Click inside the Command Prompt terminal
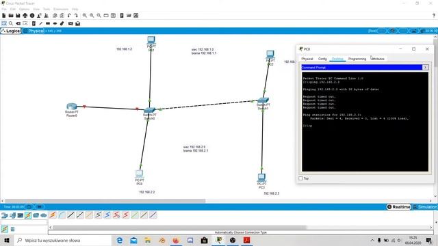438x246 pixels. [x=365, y=122]
